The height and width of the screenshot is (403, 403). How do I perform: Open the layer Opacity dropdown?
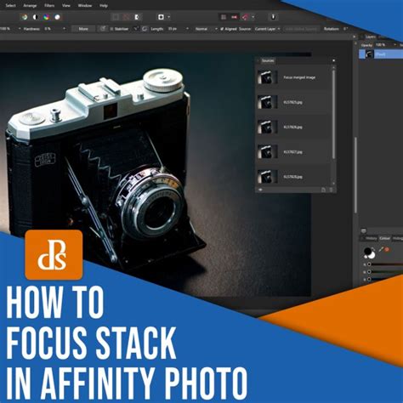click(395, 45)
